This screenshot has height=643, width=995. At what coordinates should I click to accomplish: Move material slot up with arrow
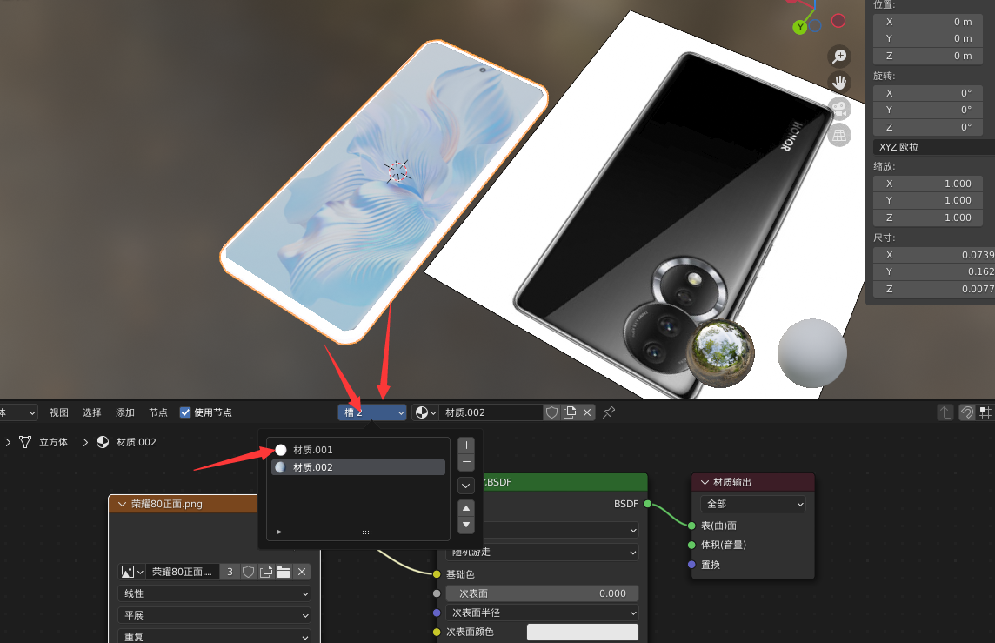point(466,508)
